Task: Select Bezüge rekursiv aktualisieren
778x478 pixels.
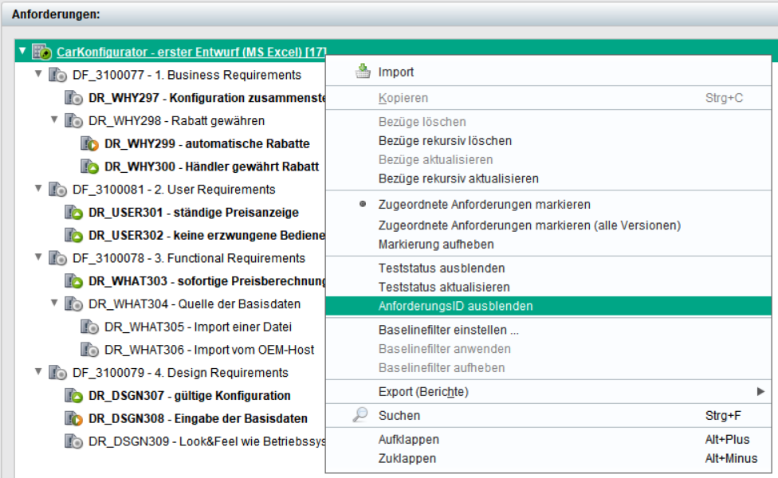Action: coord(548,178)
